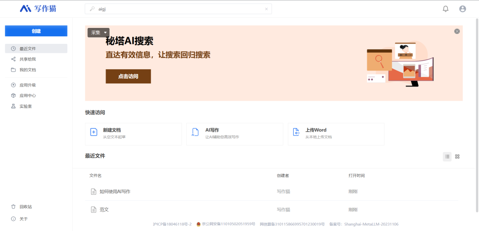The image size is (479, 231).
Task: Click the police badge icon in footer
Action: pos(199,224)
